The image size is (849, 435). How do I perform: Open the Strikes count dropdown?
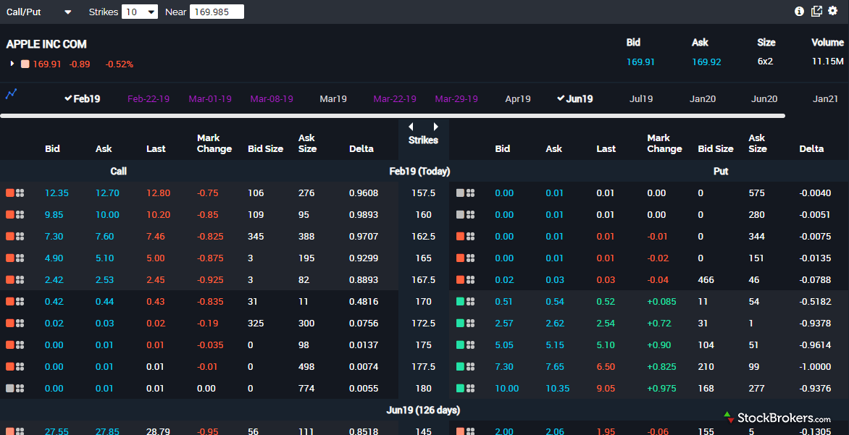pyautogui.click(x=140, y=12)
